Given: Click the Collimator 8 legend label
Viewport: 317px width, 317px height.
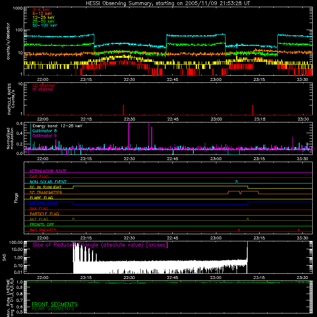Looking at the screenshot, I should click(x=44, y=131).
